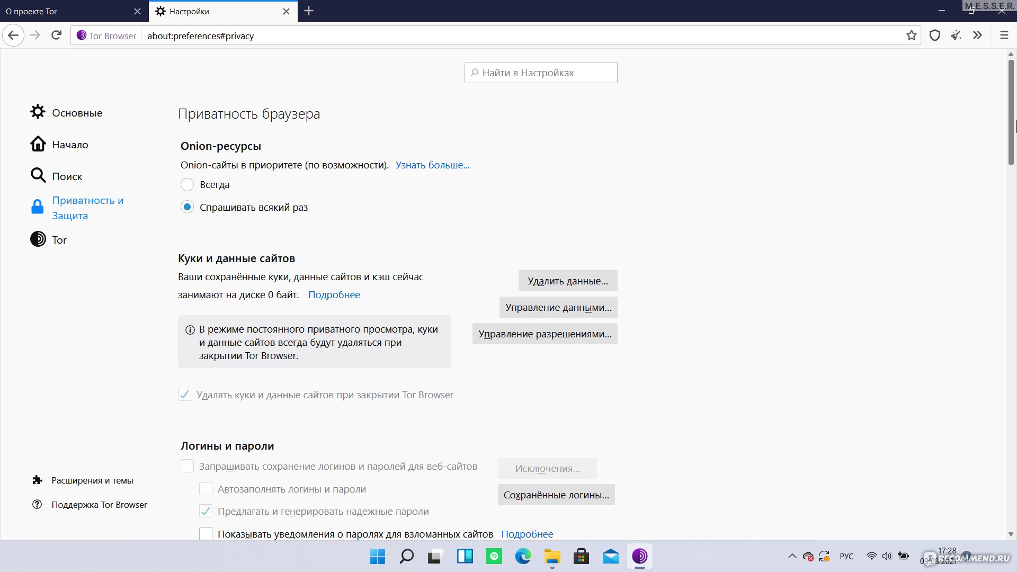Viewport: 1017px width, 572px height.
Task: Click the home icon in sidebar
Action: (x=37, y=144)
